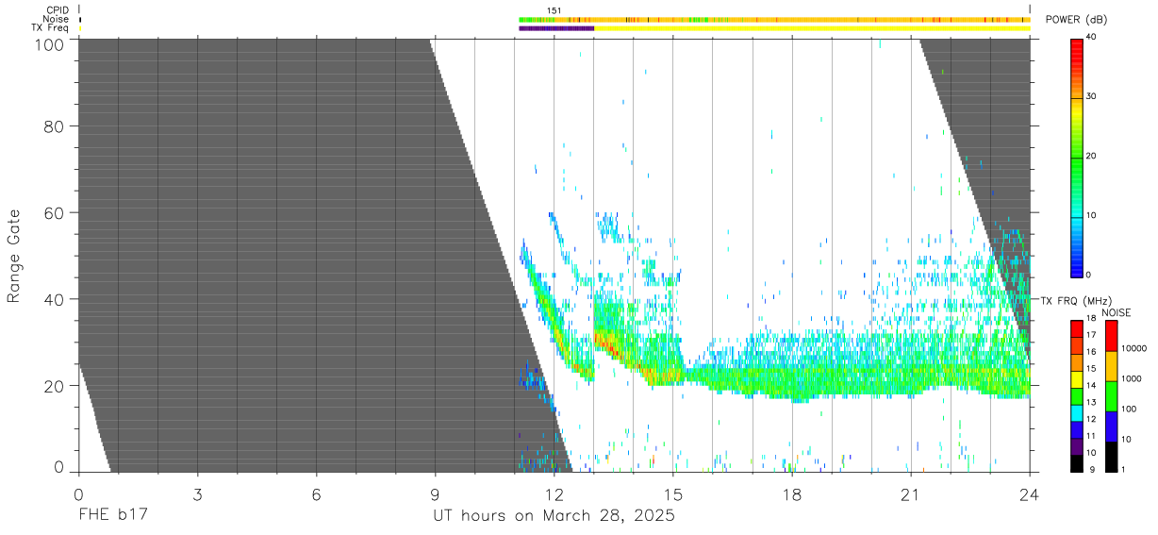Click the 18 label on TX FRQ scale

pos(1090,319)
